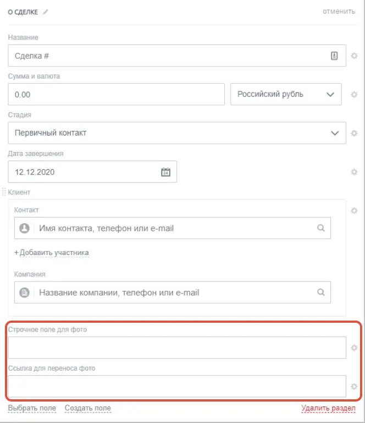Open gear for Ссылка для переноса фото
The image size is (365, 423).
pos(354,387)
